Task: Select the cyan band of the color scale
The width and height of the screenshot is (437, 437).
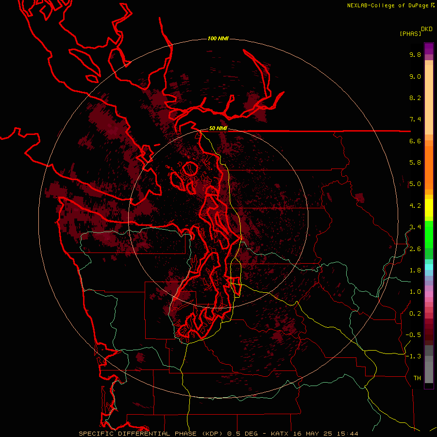Action: coord(429,267)
